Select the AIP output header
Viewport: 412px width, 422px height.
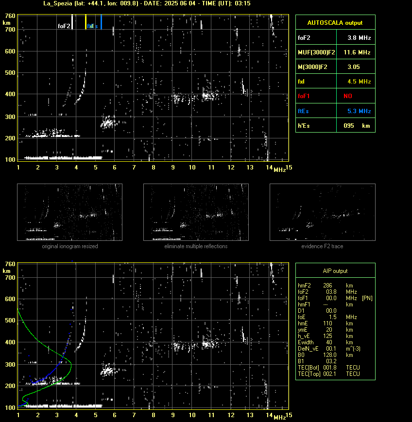click(x=335, y=271)
